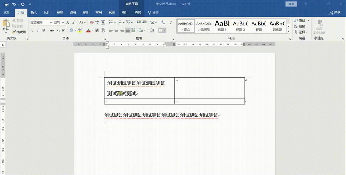346x175 pixels.
Task: Increase paragraph indent
Action: tap(144, 23)
